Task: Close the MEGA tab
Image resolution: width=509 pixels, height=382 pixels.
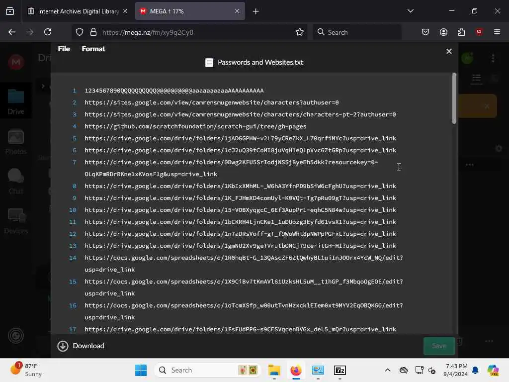Action: [x=237, y=11]
